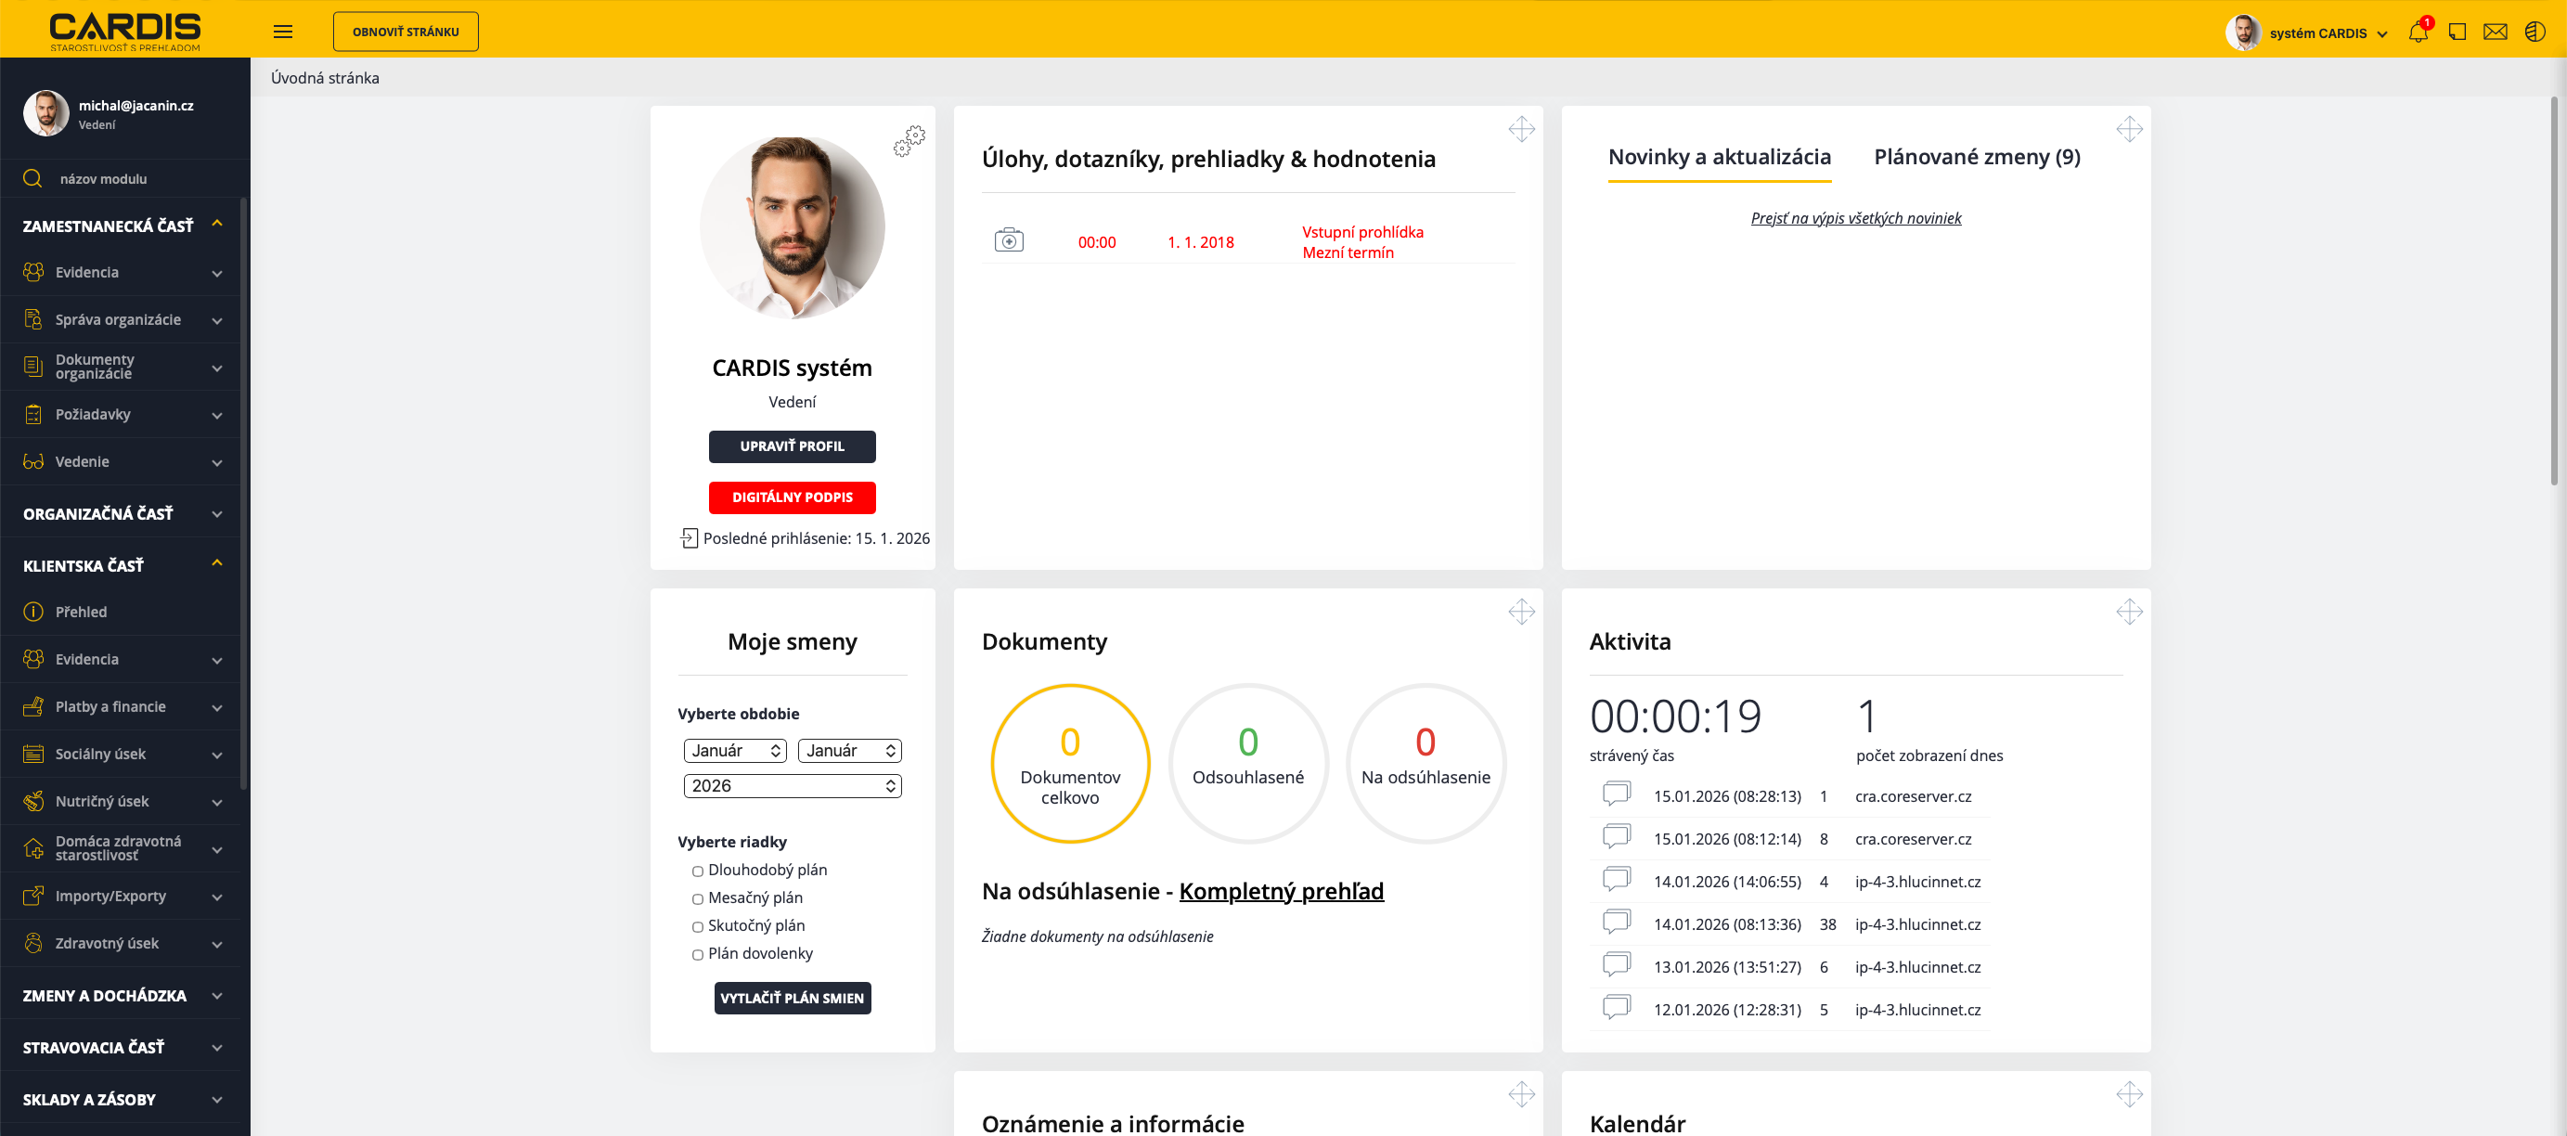Check the Plán dovolenky checkbox
The height and width of the screenshot is (1136, 2567).
coord(698,955)
